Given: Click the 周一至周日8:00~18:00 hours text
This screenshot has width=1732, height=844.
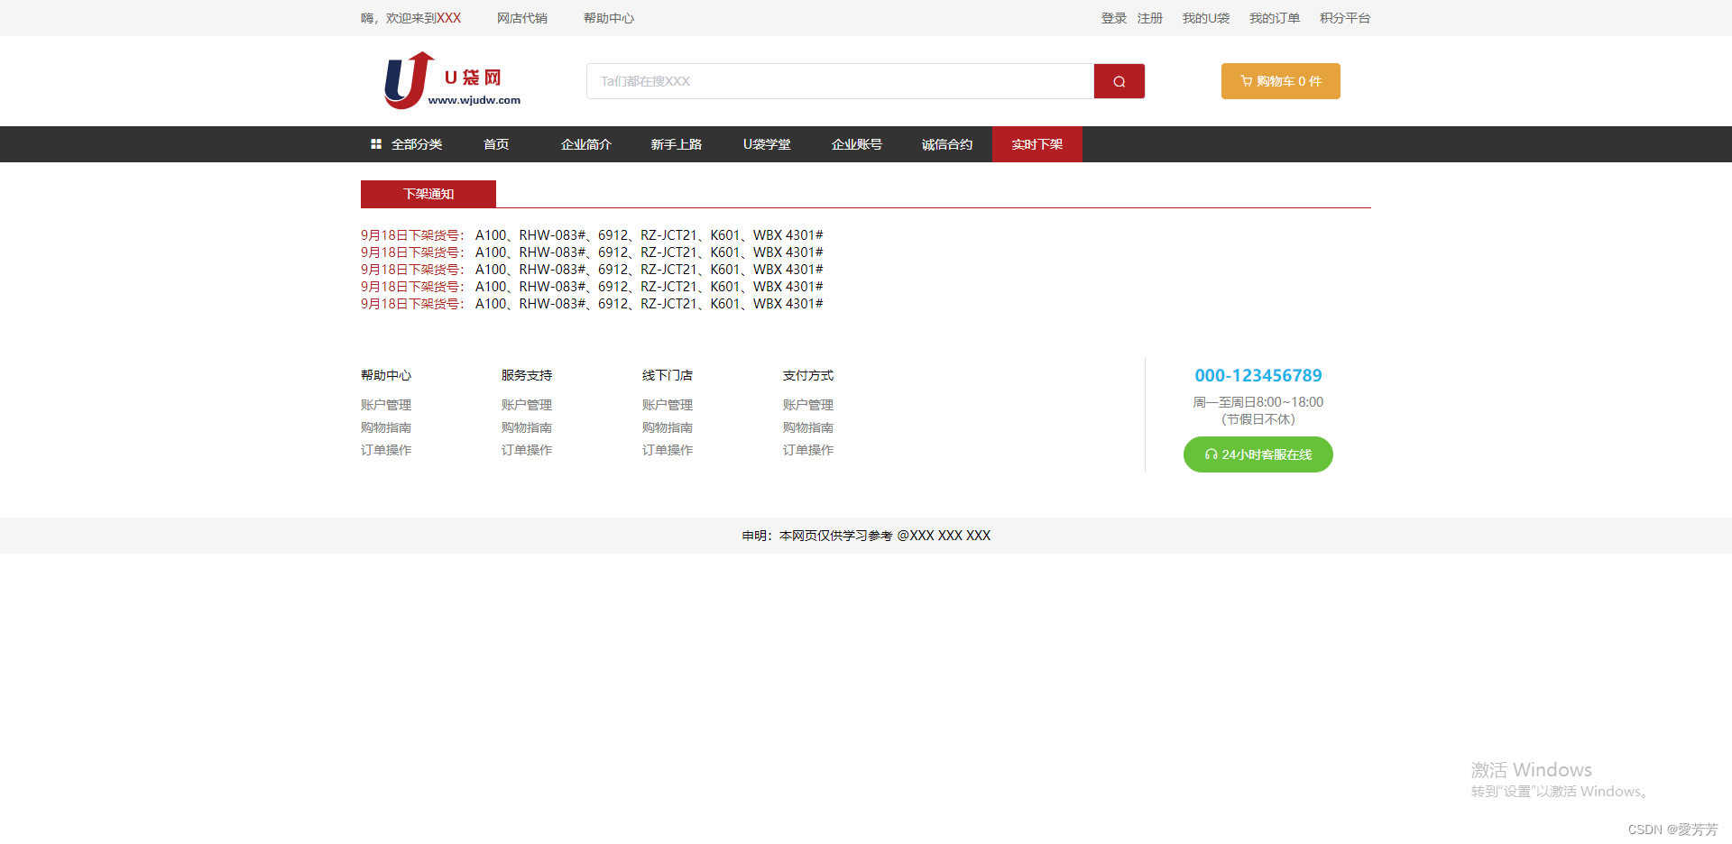Looking at the screenshot, I should coord(1258,402).
